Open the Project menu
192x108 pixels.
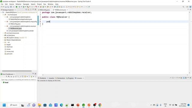(39, 4)
